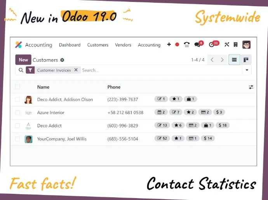Open the Accounting top menu item
This screenshot has height=200, width=268.
tap(149, 45)
